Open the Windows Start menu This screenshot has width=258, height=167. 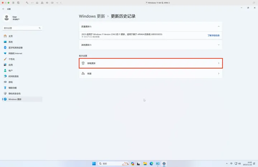94,163
